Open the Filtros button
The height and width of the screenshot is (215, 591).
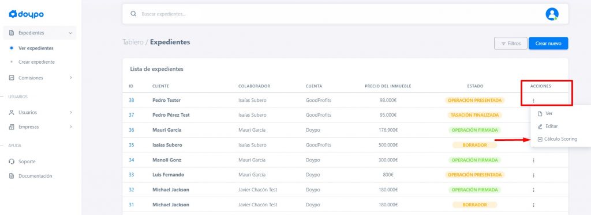tap(511, 44)
